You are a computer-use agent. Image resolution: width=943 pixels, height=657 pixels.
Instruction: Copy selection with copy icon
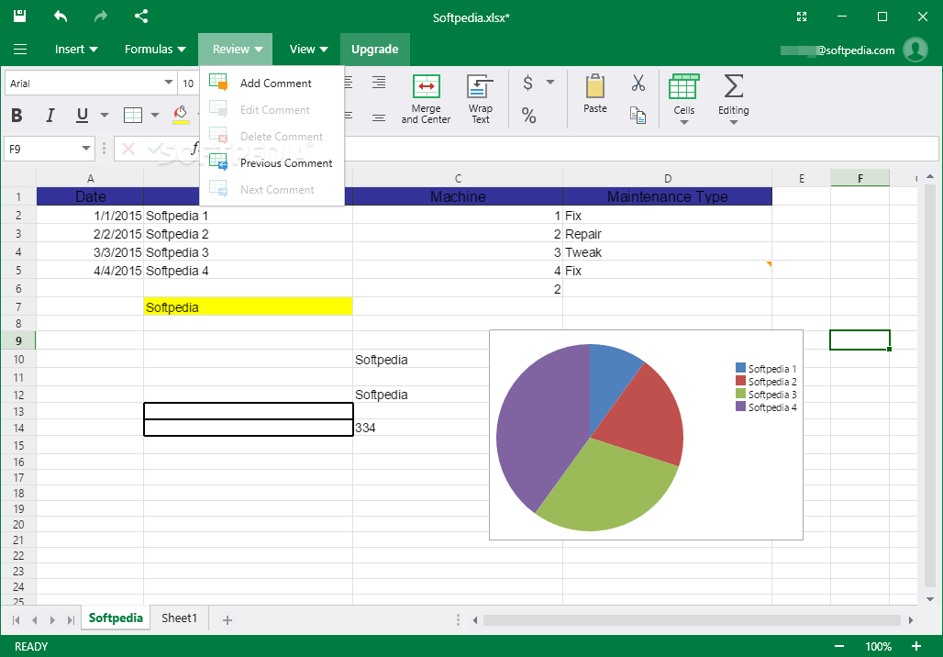point(638,115)
